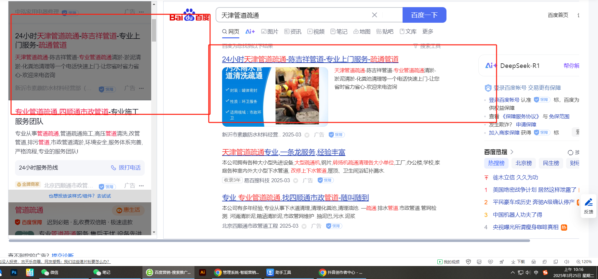The height and width of the screenshot is (279, 598).
Task: Click the horizontal scrollbar below the page preview
Action: 269,241
